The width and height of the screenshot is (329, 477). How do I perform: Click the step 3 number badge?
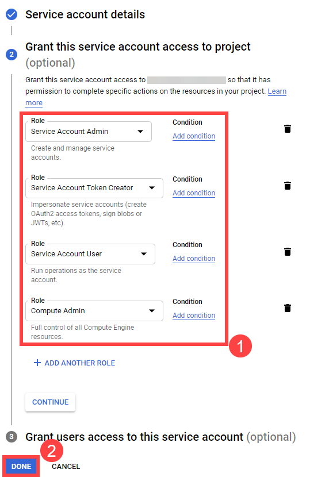click(x=12, y=437)
